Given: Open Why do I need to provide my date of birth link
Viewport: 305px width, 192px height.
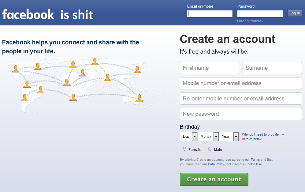Looking at the screenshot, I should pos(263,137).
